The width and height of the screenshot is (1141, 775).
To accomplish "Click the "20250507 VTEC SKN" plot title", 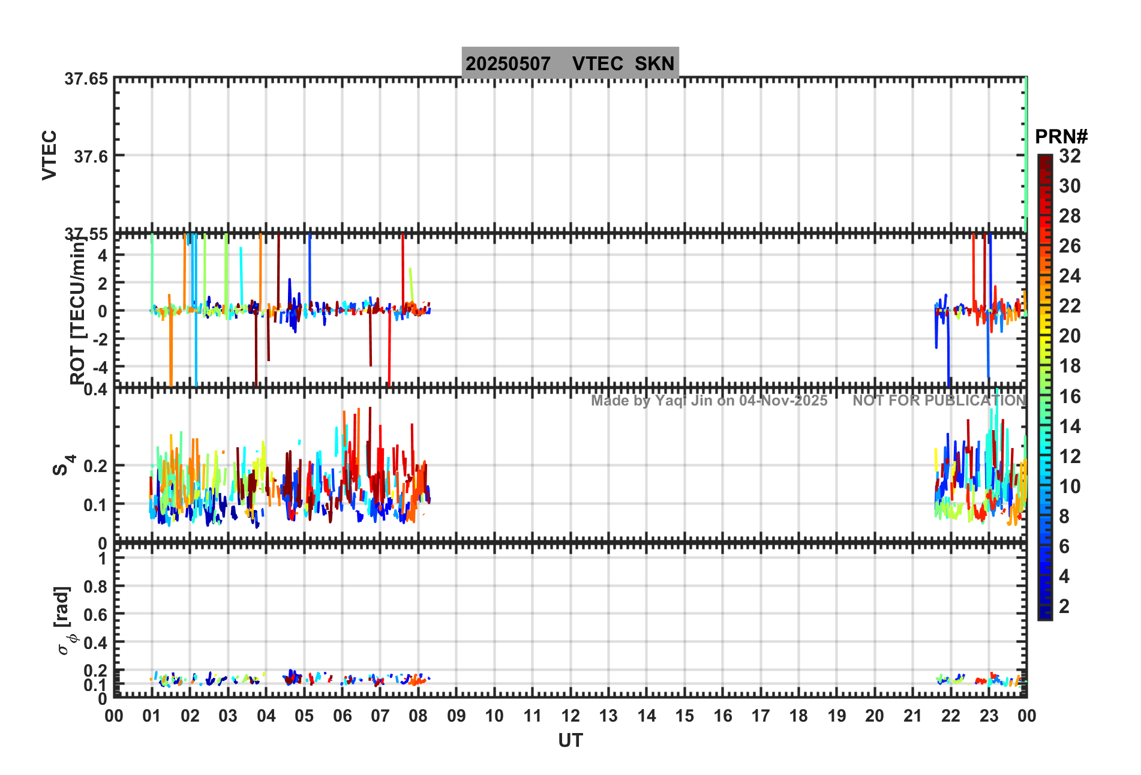I will pos(570,64).
